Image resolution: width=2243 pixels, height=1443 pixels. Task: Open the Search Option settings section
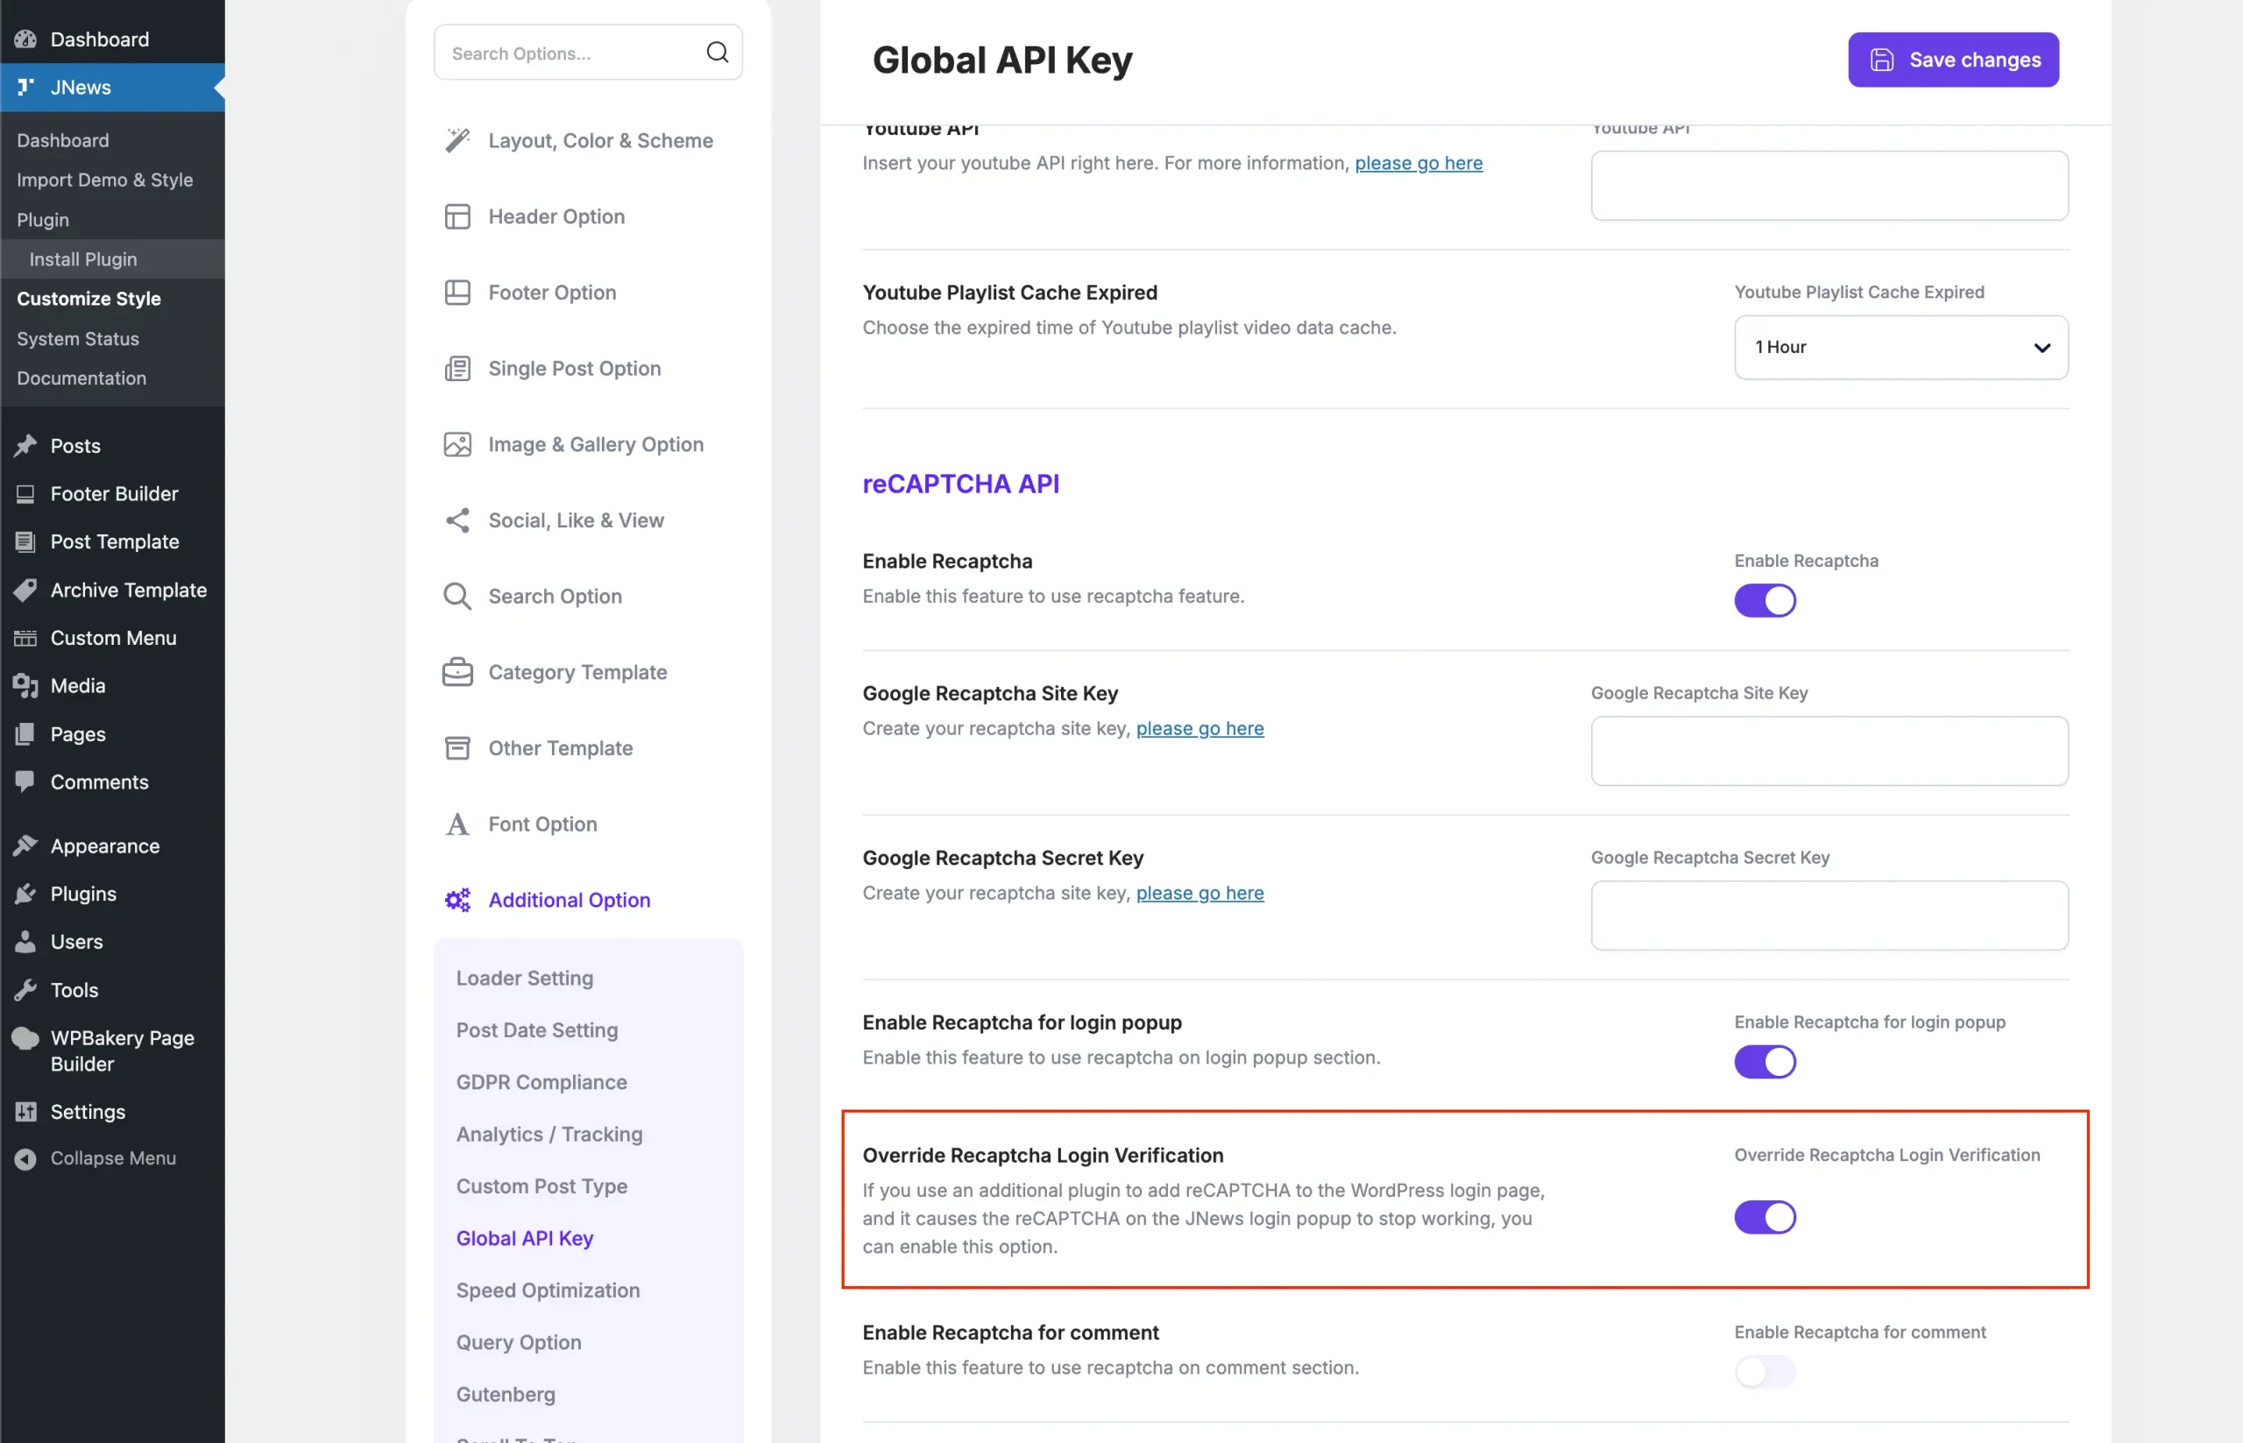[555, 596]
